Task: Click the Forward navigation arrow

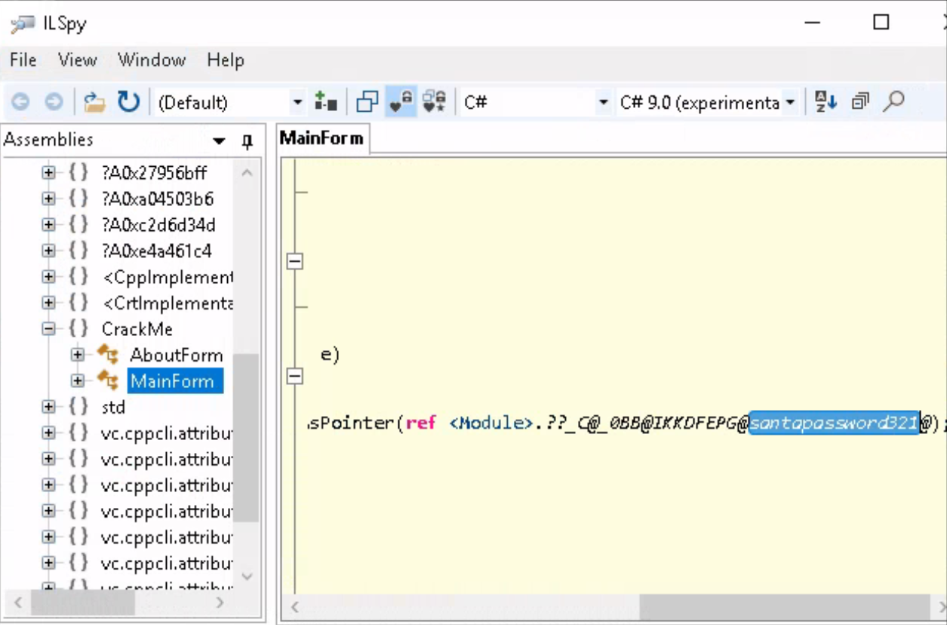Action: (54, 102)
